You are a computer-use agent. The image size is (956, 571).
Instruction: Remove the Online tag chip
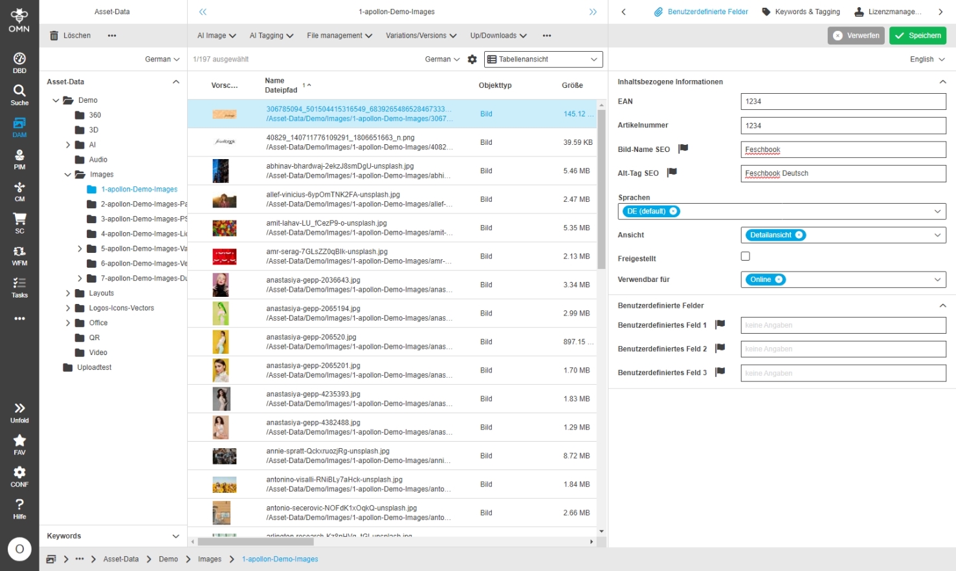coord(779,279)
